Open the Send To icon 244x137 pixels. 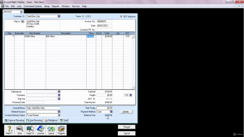coord(30,130)
